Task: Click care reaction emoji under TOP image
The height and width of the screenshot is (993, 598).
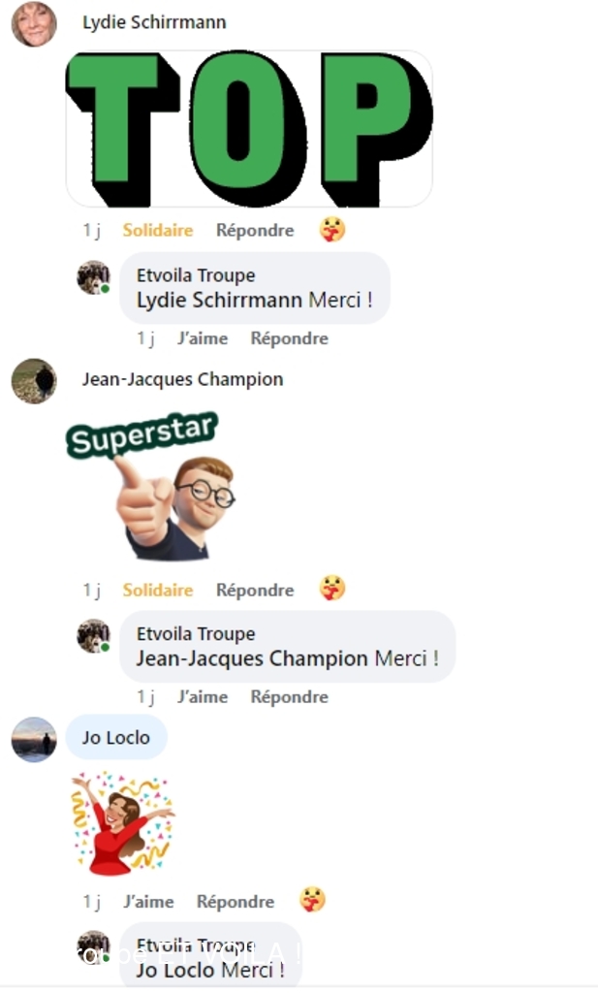Action: [x=332, y=229]
